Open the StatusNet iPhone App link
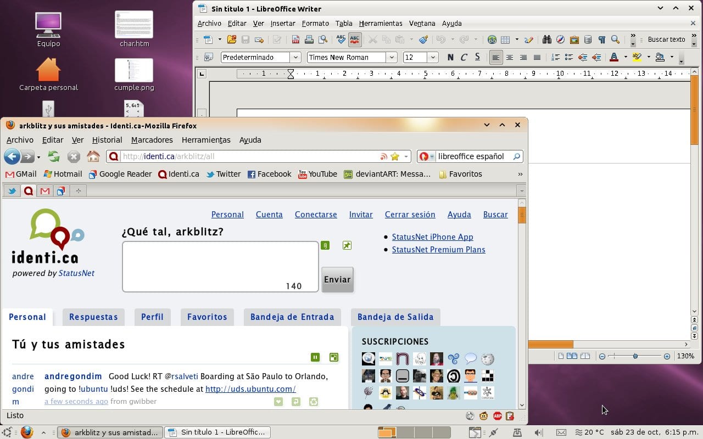Screen dimensions: 703x439 (432, 237)
